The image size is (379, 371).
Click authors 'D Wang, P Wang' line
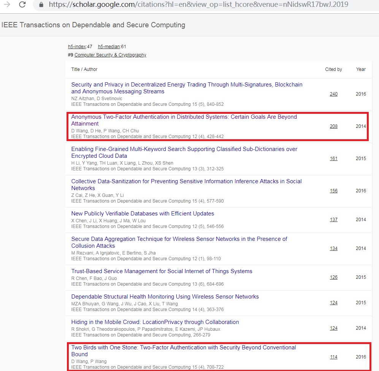point(89,362)
